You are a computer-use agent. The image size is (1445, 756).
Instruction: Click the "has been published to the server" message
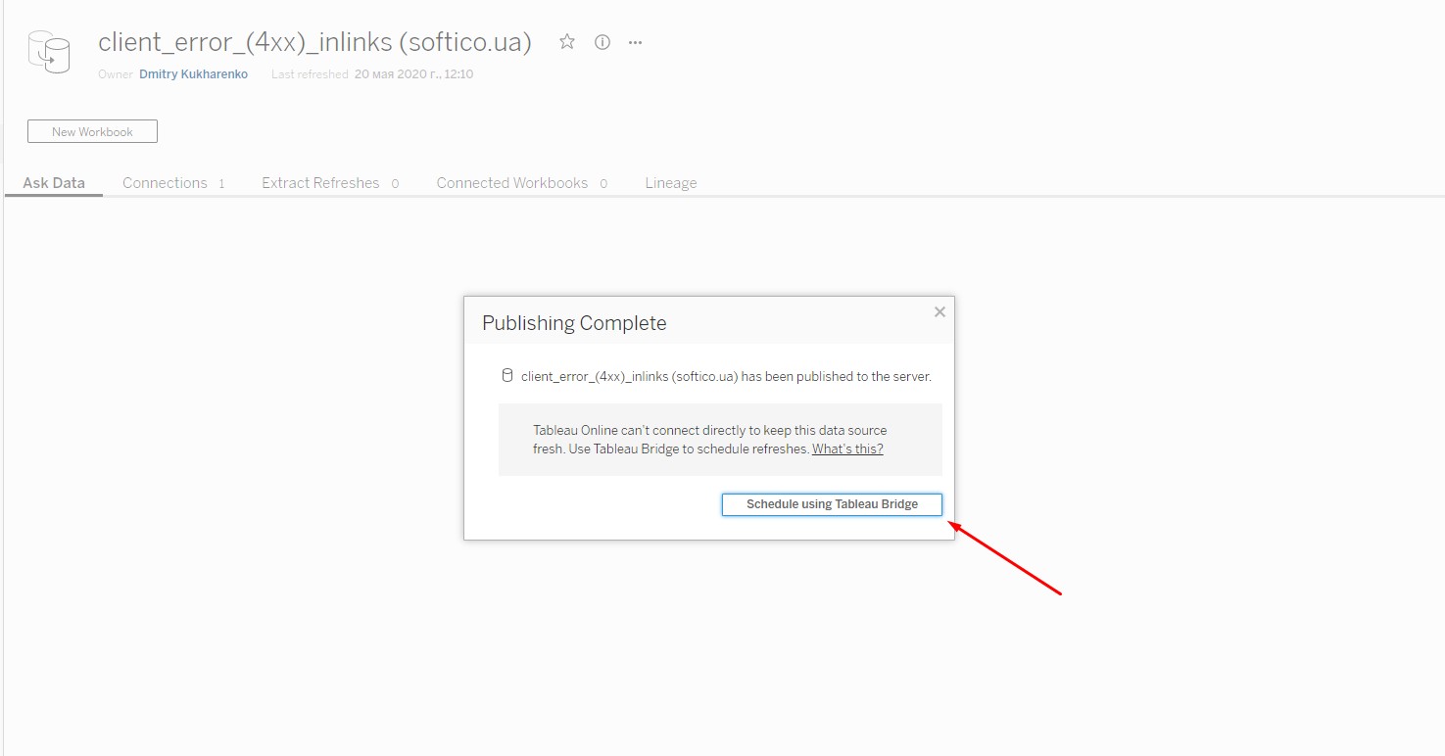(x=726, y=376)
